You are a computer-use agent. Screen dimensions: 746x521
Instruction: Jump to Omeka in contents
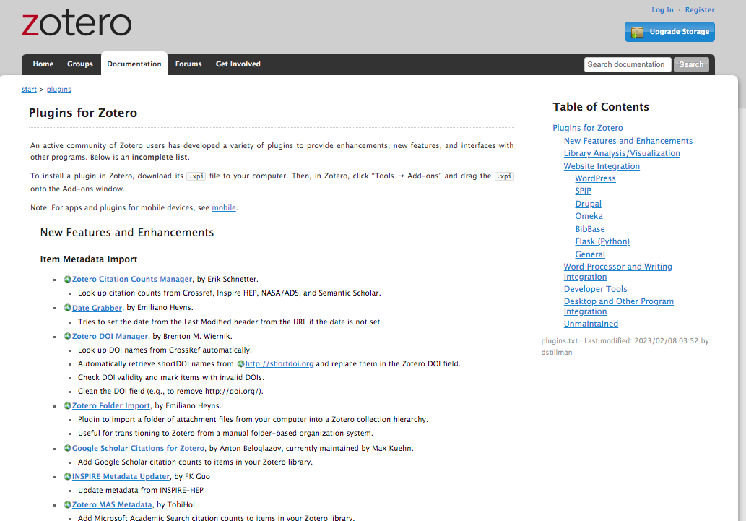pos(589,216)
